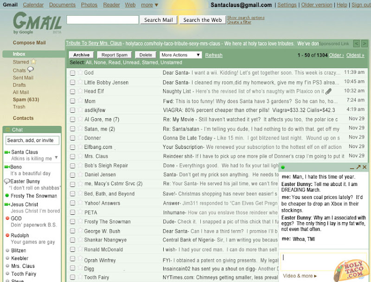Click GOD's red busy status icon
The height and width of the screenshot is (282, 371).
tap(7, 218)
